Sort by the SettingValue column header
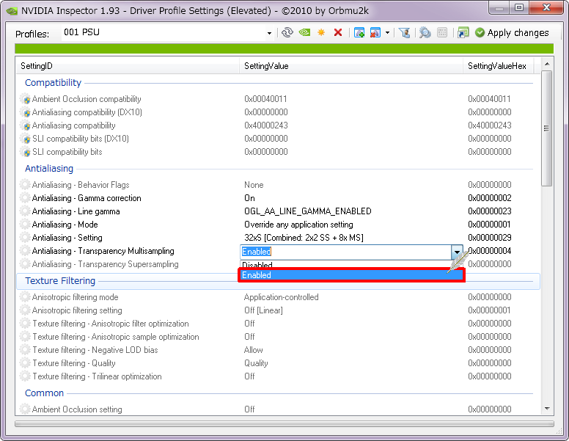Viewport: 569px width, 441px height. coord(351,66)
